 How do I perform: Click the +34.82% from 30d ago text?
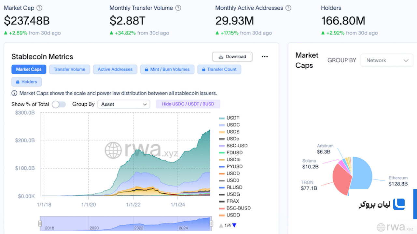139,33
